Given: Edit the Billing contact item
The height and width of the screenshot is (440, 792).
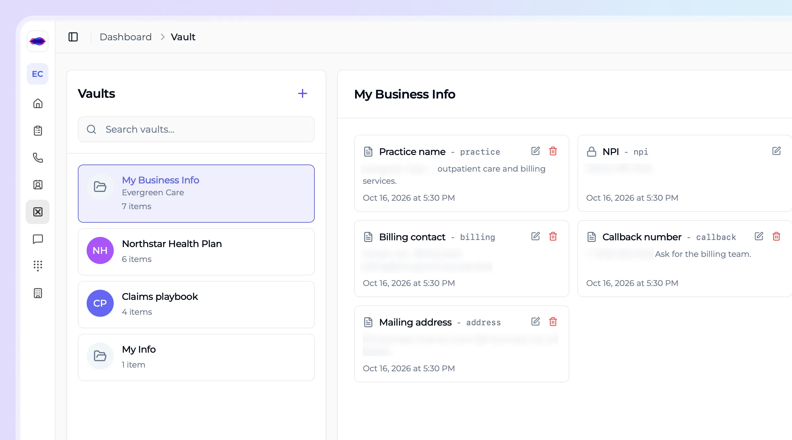Looking at the screenshot, I should coord(535,236).
